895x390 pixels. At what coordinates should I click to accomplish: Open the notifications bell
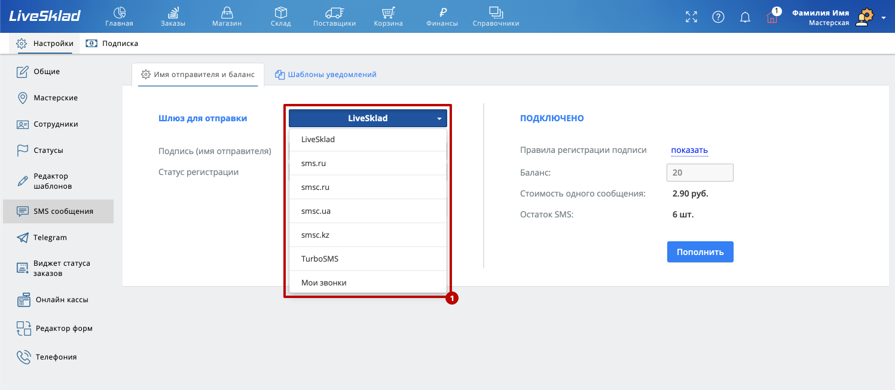pyautogui.click(x=745, y=17)
